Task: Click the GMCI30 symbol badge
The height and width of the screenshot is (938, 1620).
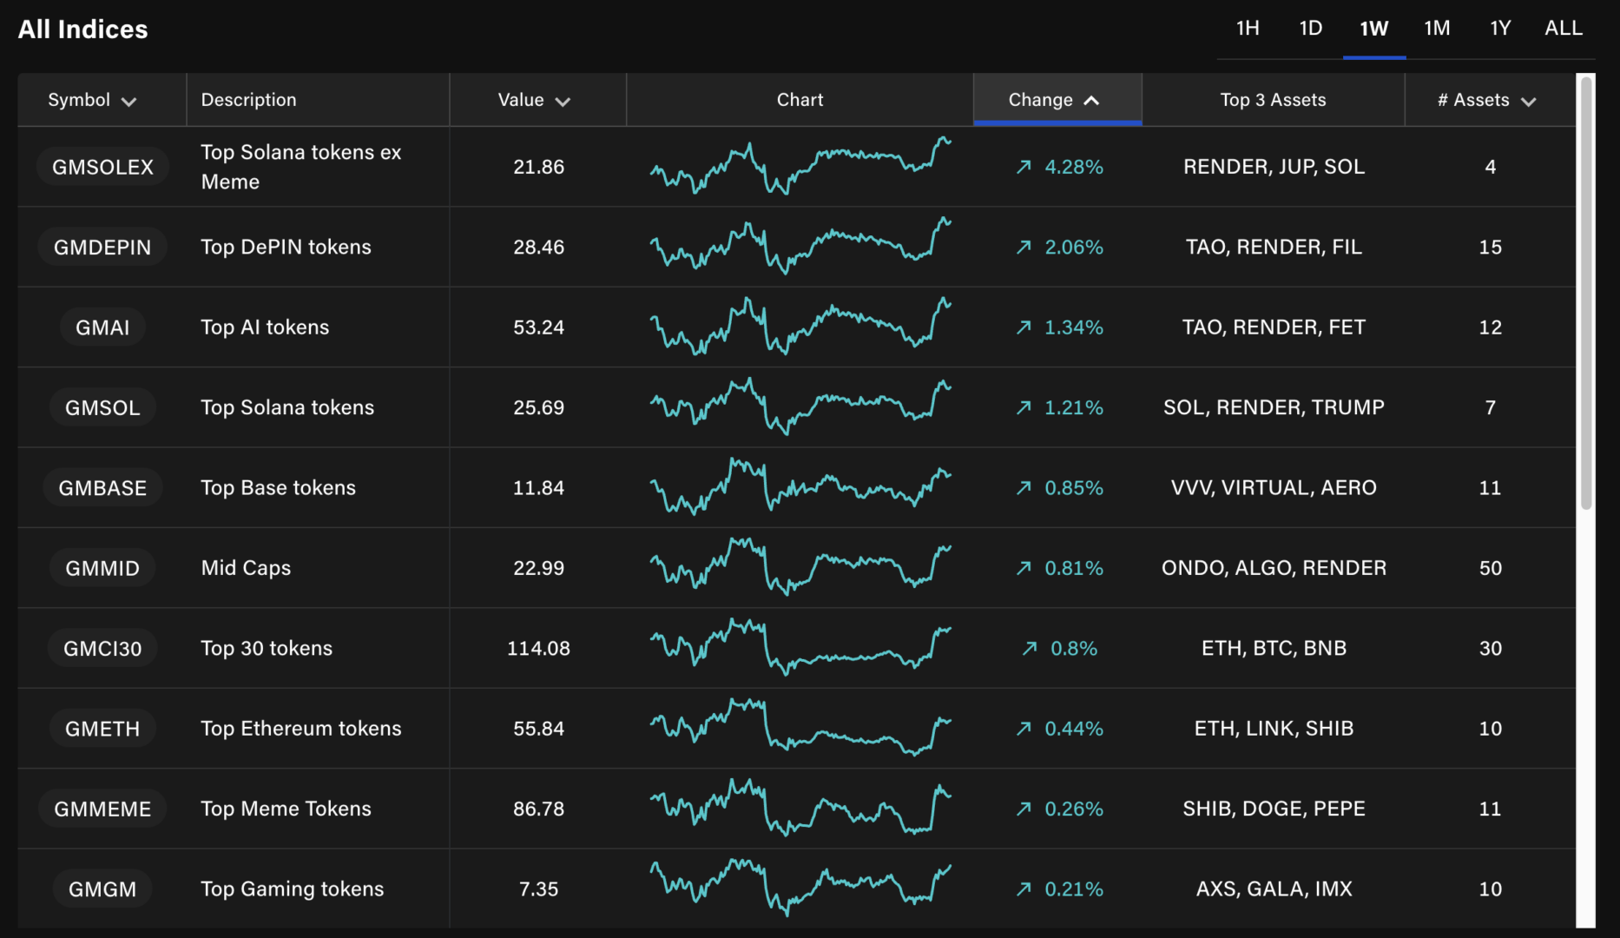Action: click(102, 649)
